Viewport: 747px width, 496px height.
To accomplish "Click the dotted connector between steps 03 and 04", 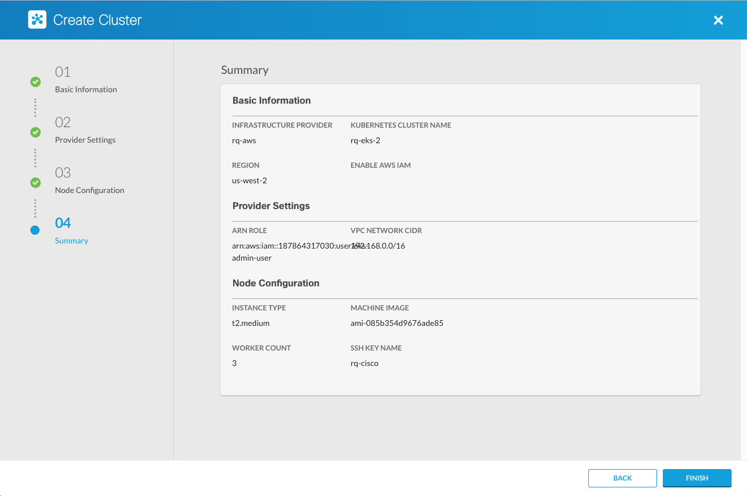I will click(35, 208).
